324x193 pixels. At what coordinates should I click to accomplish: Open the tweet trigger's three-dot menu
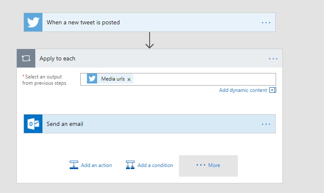pyautogui.click(x=266, y=23)
